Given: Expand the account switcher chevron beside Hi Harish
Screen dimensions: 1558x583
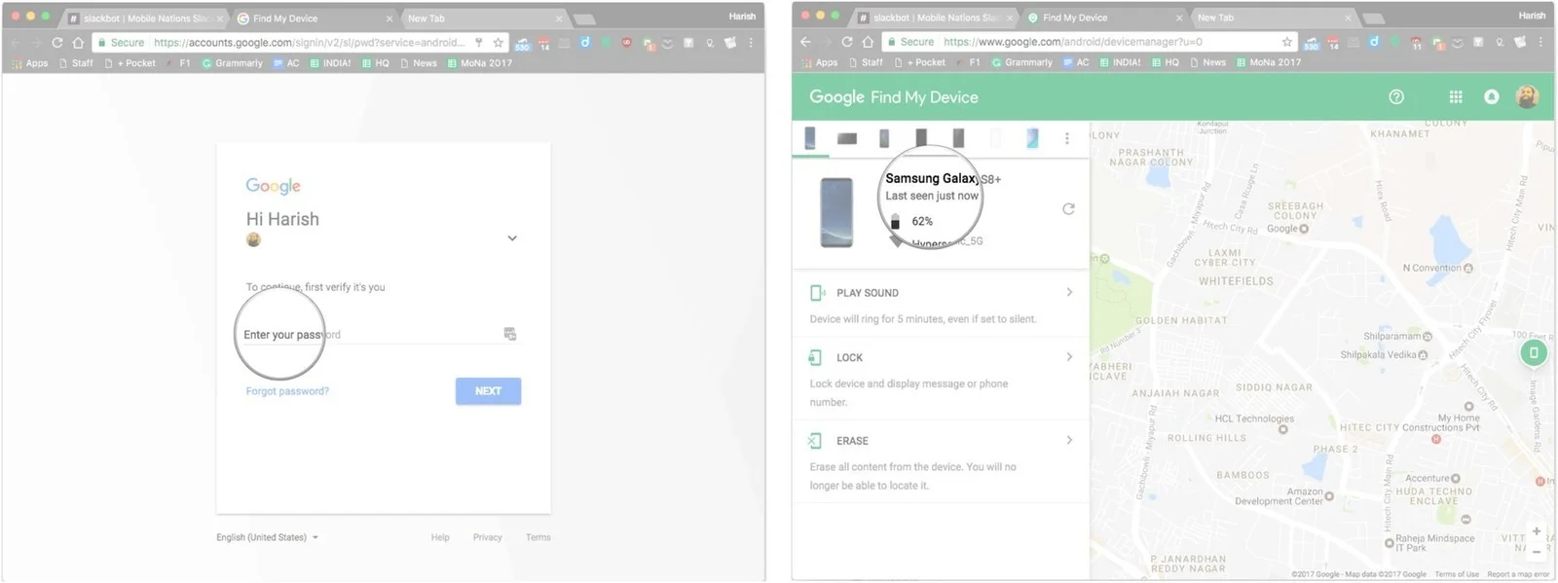Looking at the screenshot, I should coord(512,238).
